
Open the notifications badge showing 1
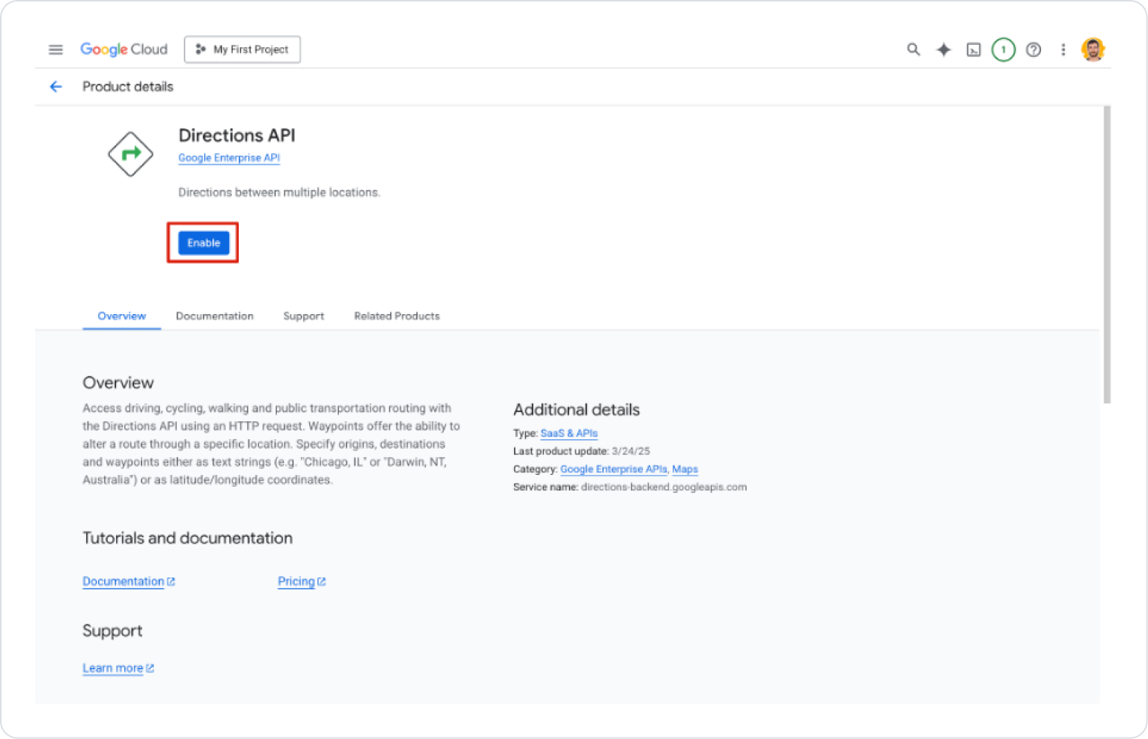pos(1003,49)
